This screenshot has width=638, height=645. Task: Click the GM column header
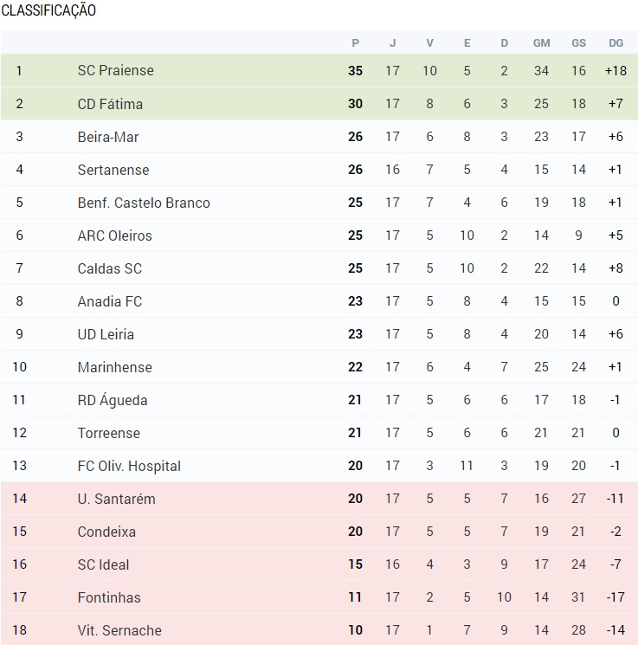tap(541, 42)
